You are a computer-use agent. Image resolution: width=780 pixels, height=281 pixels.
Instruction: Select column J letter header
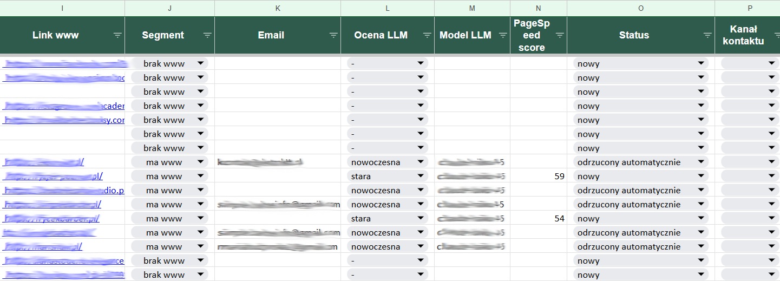[169, 8]
